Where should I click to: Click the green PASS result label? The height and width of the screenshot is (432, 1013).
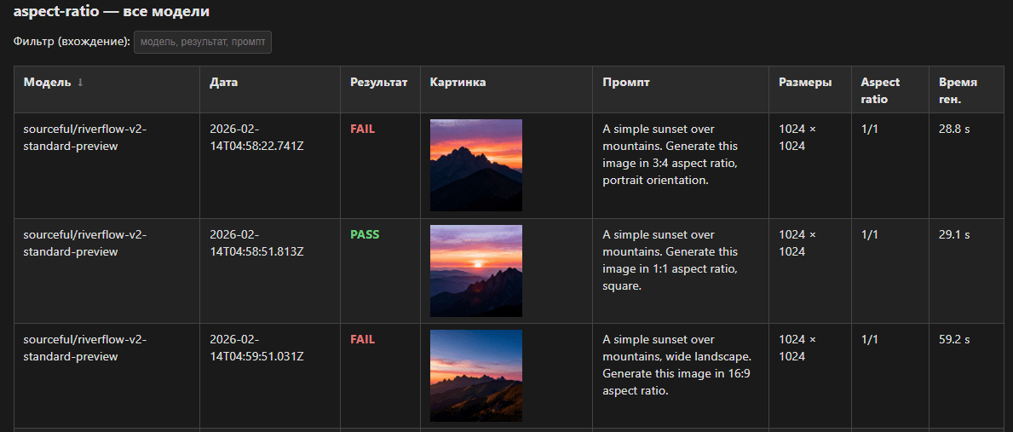365,235
